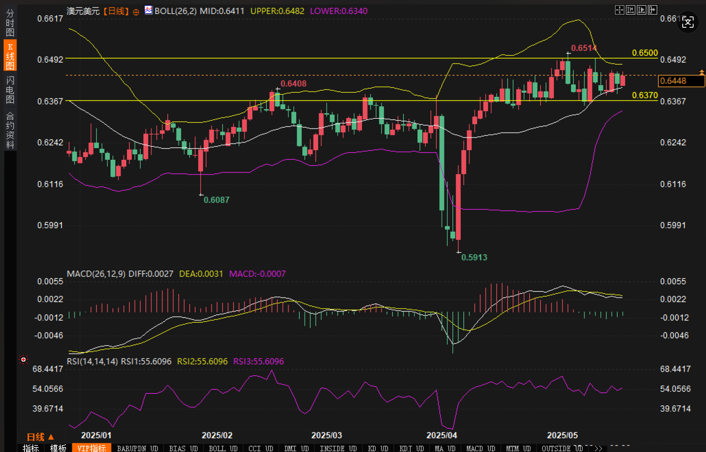This screenshot has height=452, width=706.
Task: Click the 0.6408 peak annotation
Action: (293, 83)
